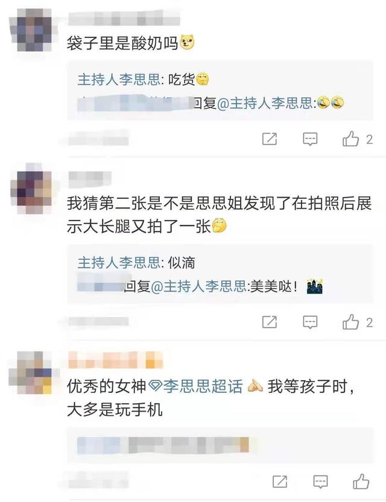Reply to the yogurt bag comment
The image size is (386, 502).
[310, 139]
